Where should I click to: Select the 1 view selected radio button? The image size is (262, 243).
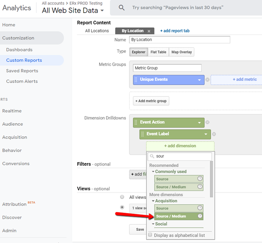pos(122,208)
